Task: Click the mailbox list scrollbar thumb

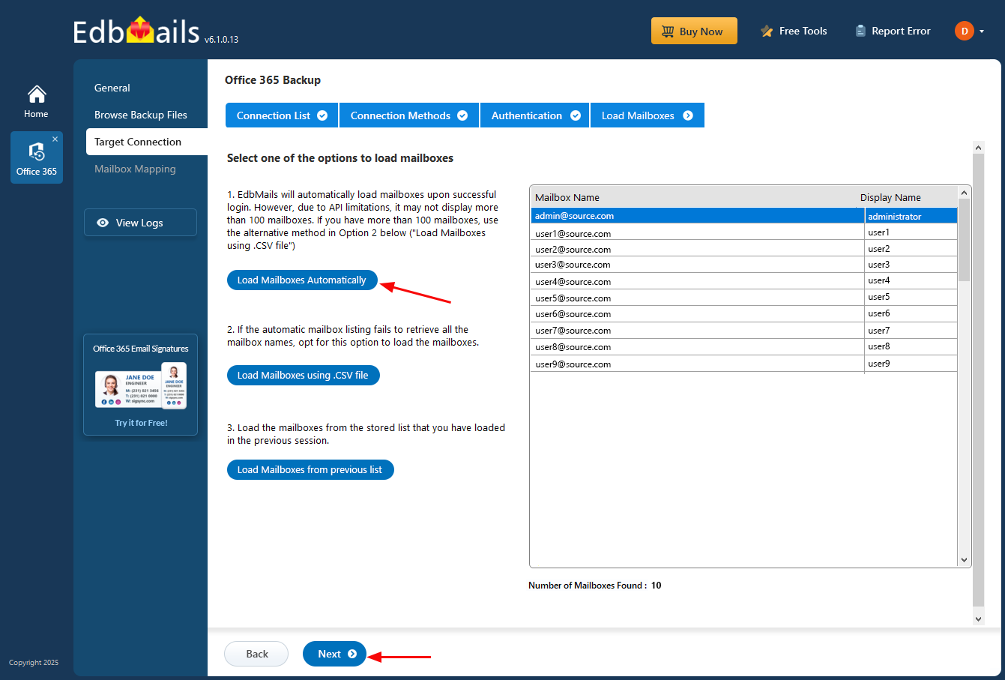Action: (x=965, y=240)
